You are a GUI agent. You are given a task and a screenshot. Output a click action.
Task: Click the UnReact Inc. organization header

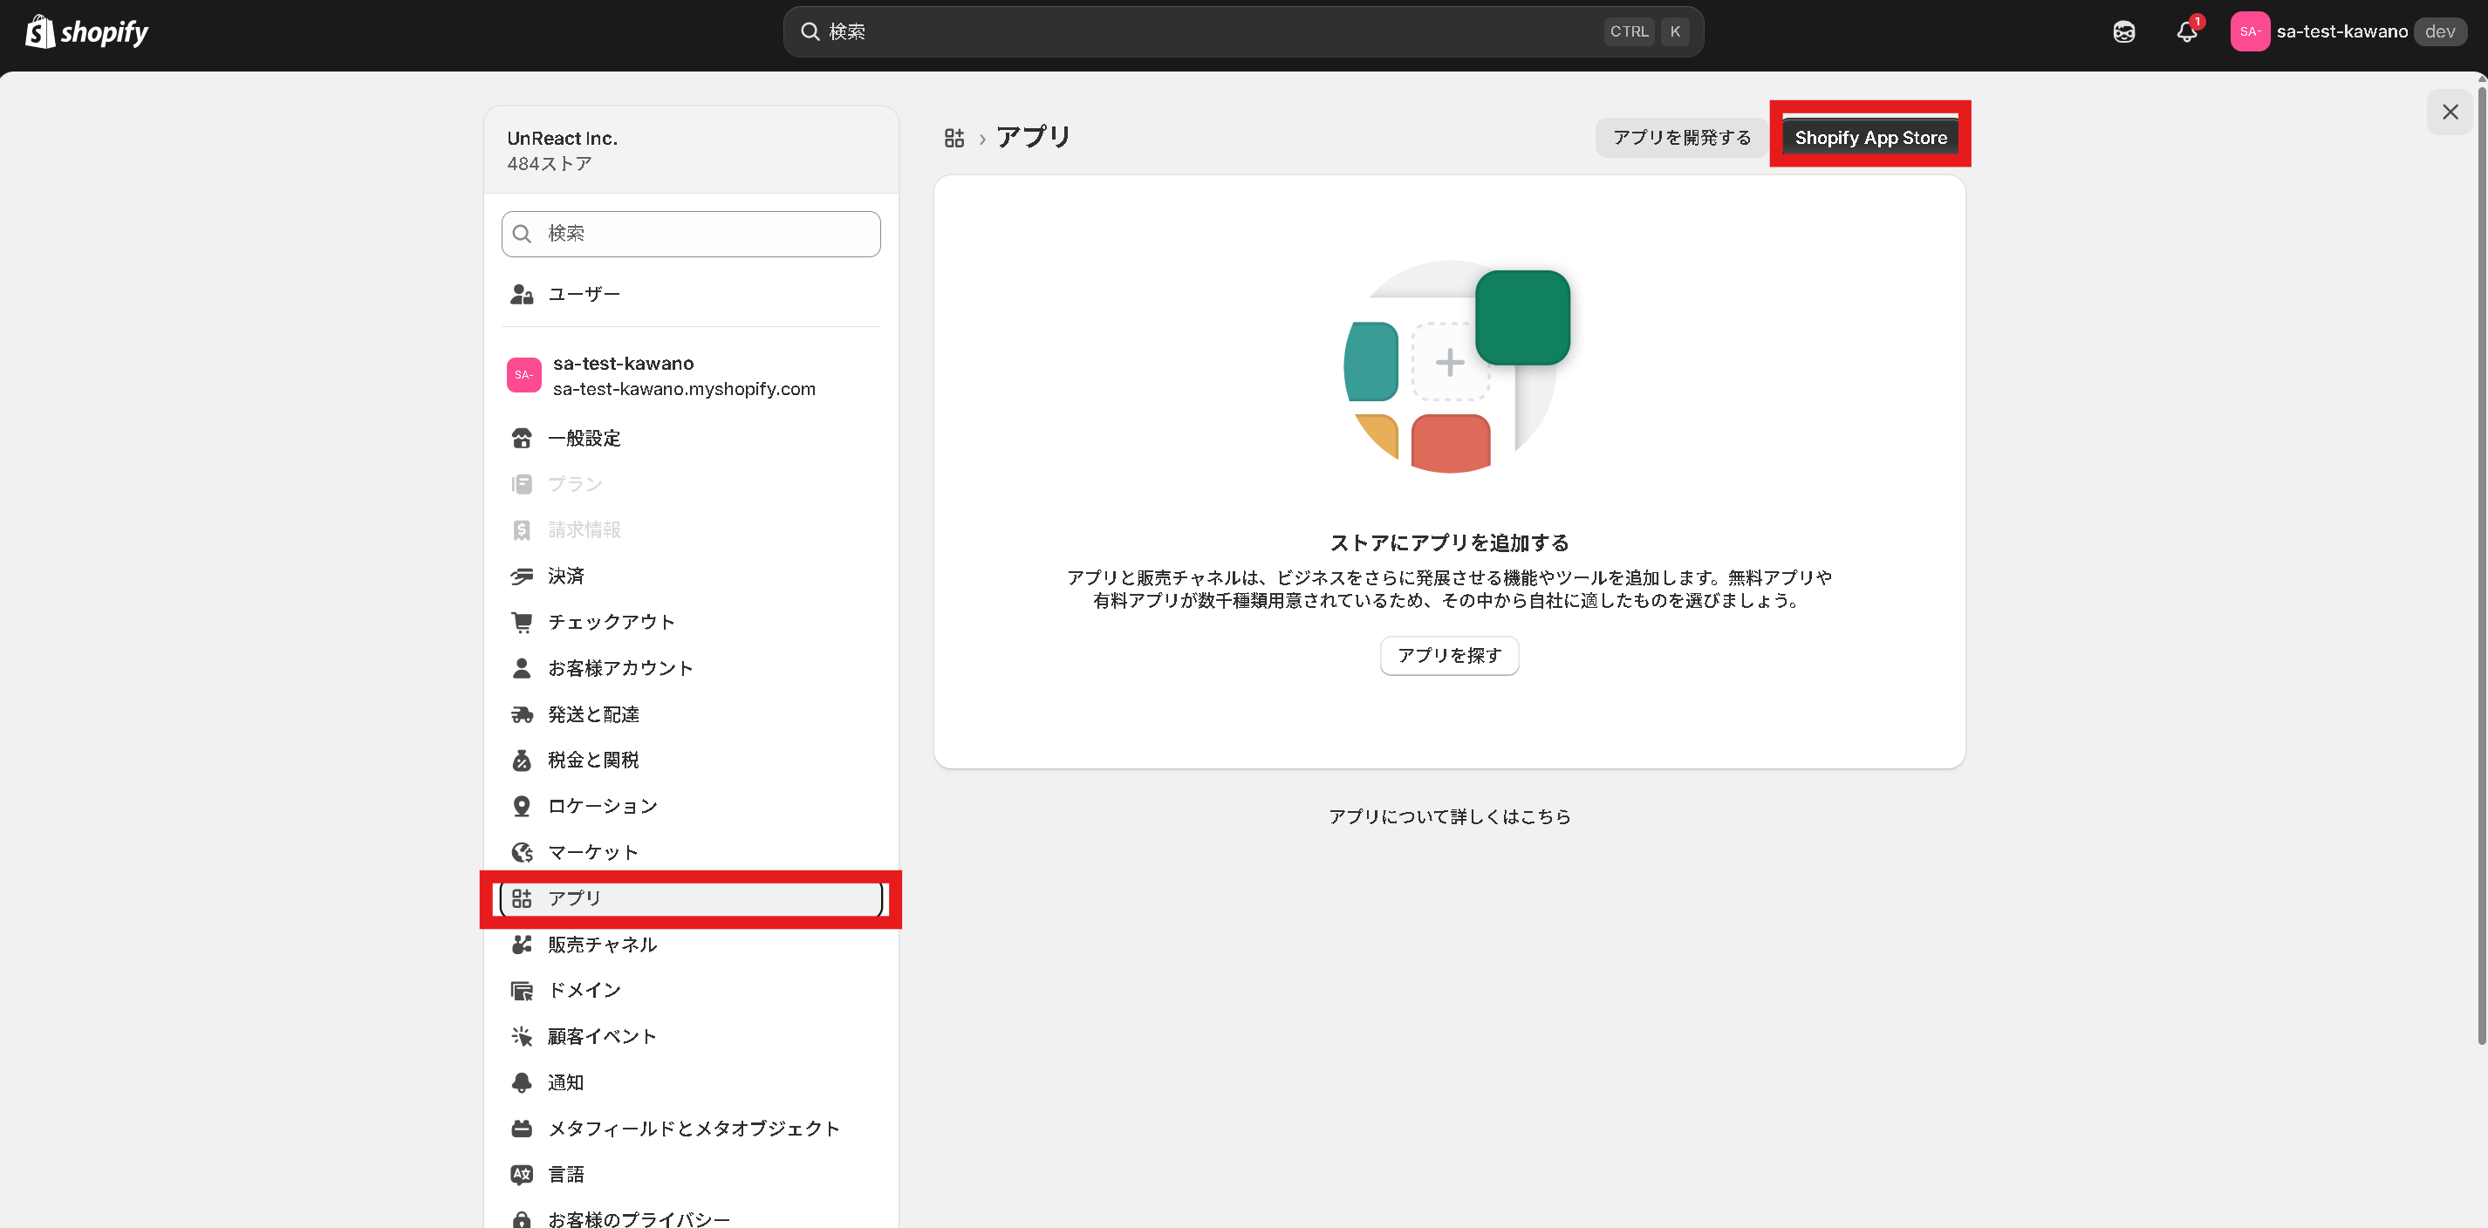pyautogui.click(x=691, y=151)
